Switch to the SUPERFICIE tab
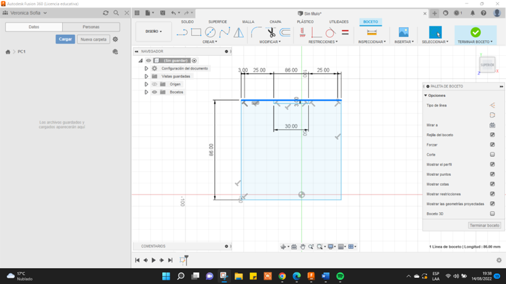Viewport: 506px width, 284px height. pyautogui.click(x=218, y=22)
